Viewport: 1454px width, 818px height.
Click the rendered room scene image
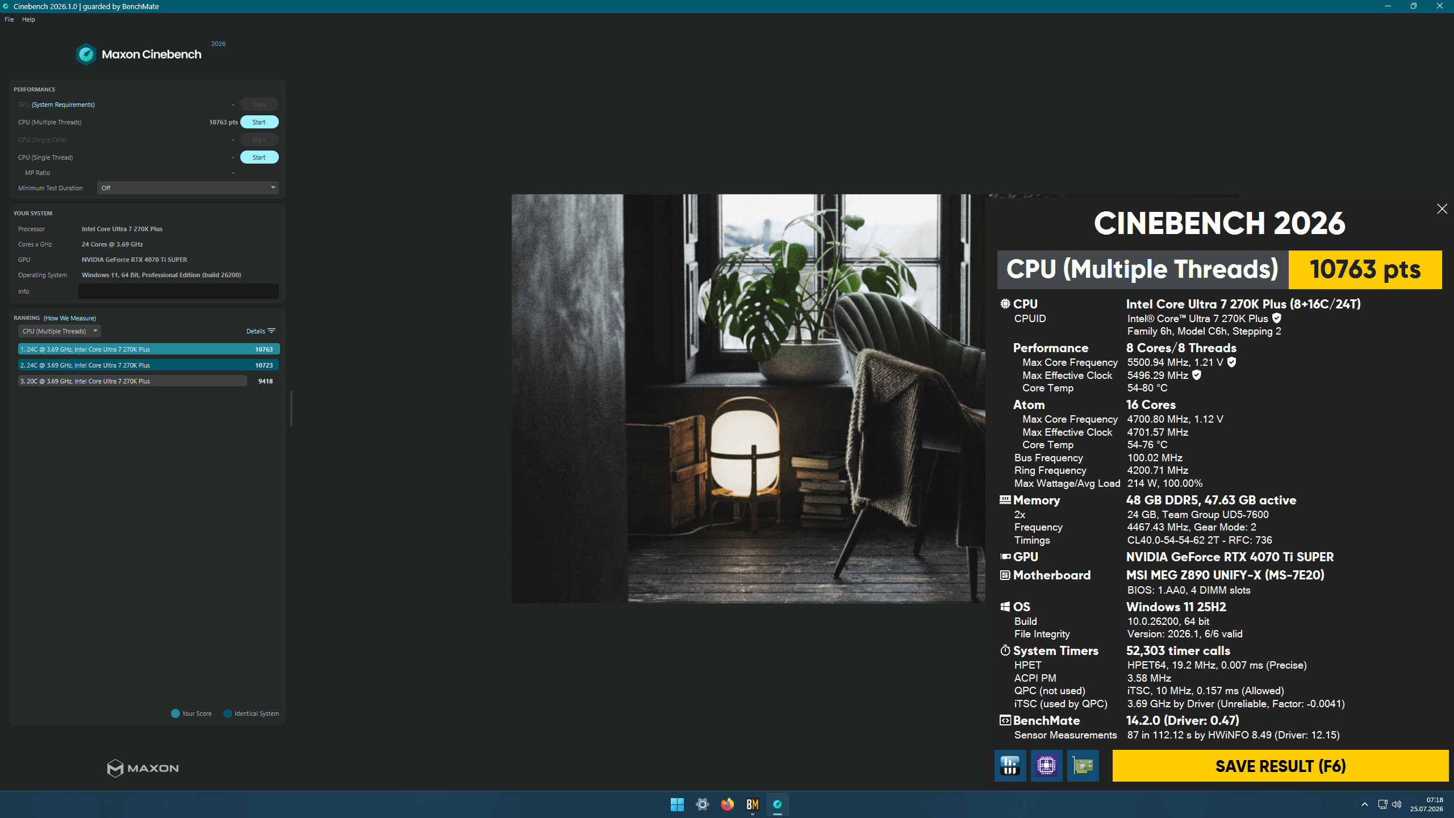[x=749, y=398]
